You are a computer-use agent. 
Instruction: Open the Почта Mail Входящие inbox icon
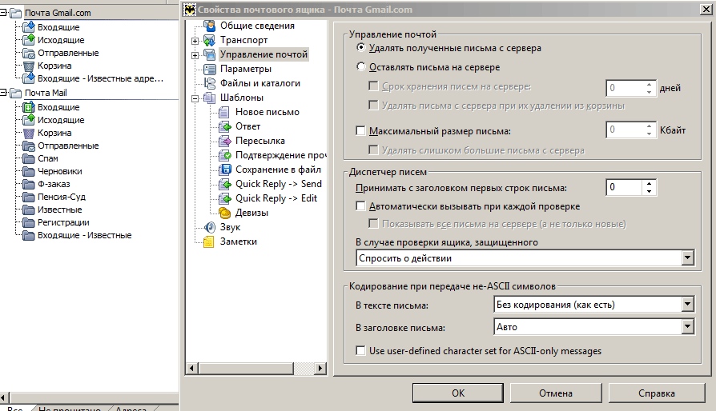coord(28,107)
